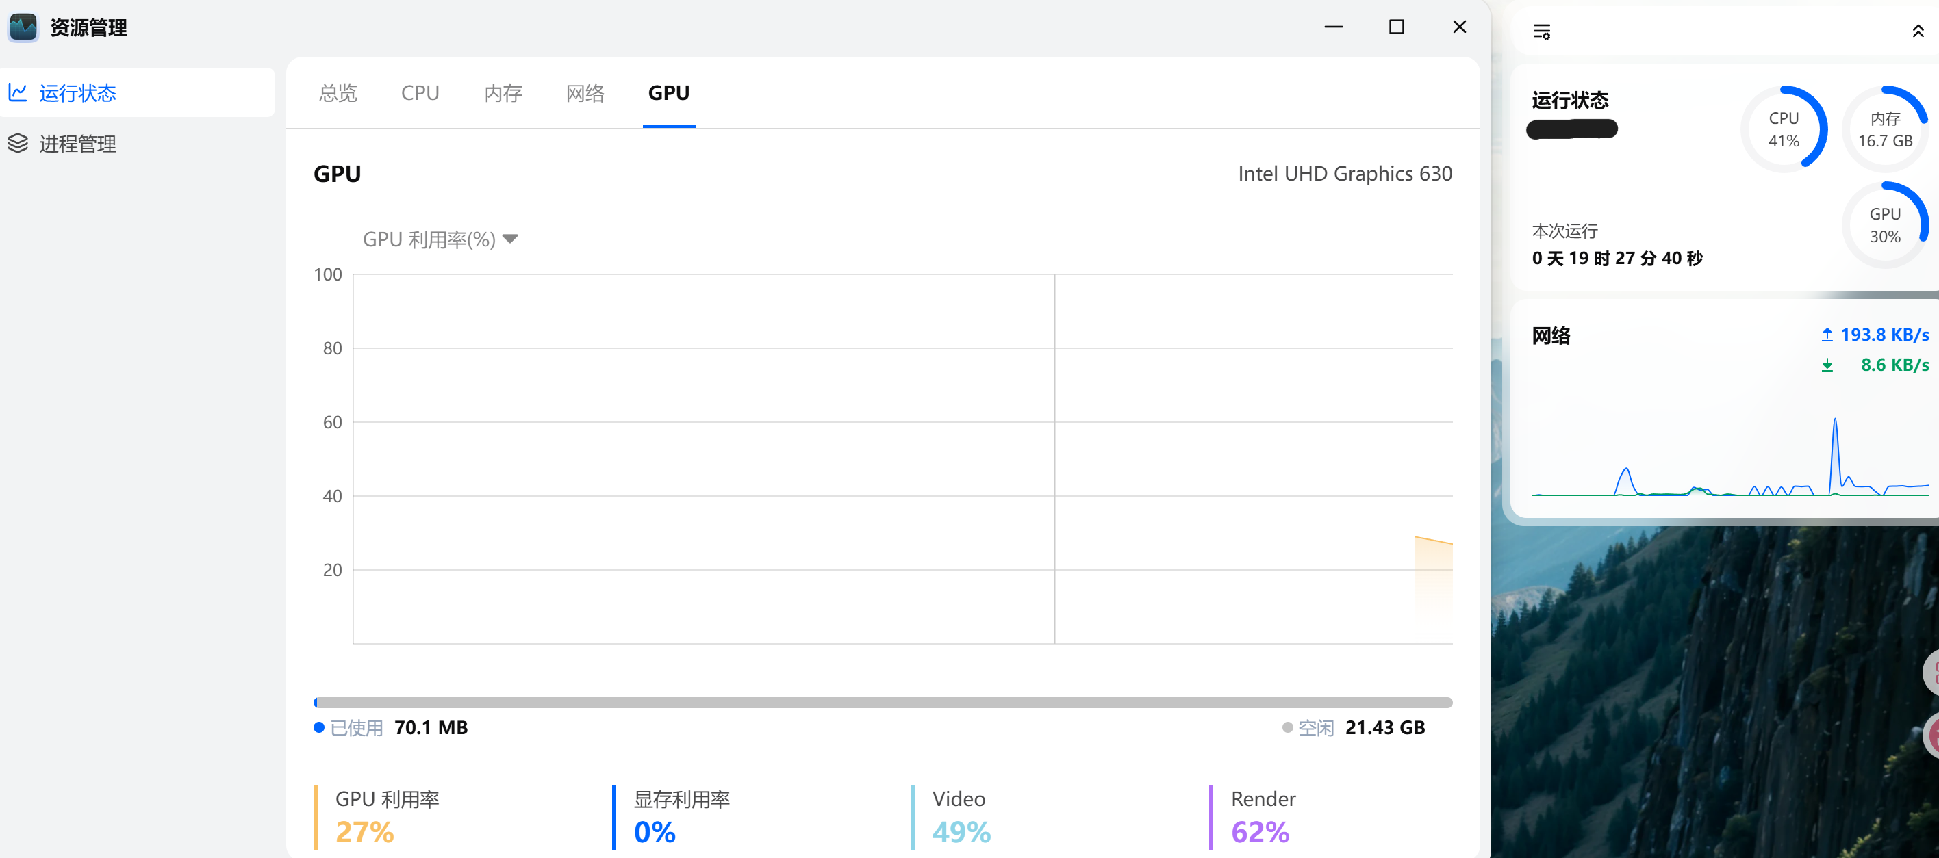Collapse the widget panel with double chevron
Viewport: 1939px width, 858px height.
[1917, 31]
